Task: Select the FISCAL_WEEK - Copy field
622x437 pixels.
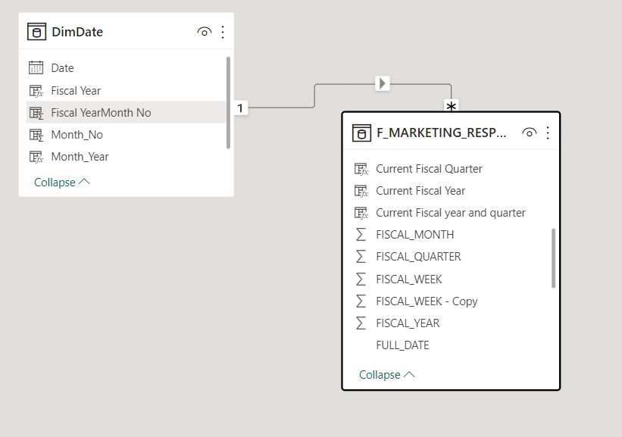Action: pos(451,301)
